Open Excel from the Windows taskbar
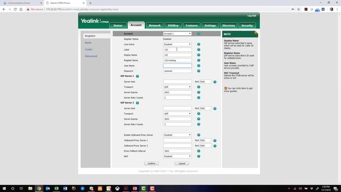The height and width of the screenshot is (192, 341). pyautogui.click(x=56, y=188)
